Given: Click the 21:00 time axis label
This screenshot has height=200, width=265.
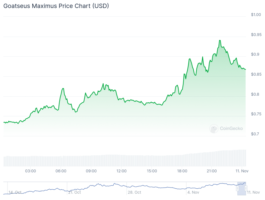Looking at the screenshot, I should 212,171.
